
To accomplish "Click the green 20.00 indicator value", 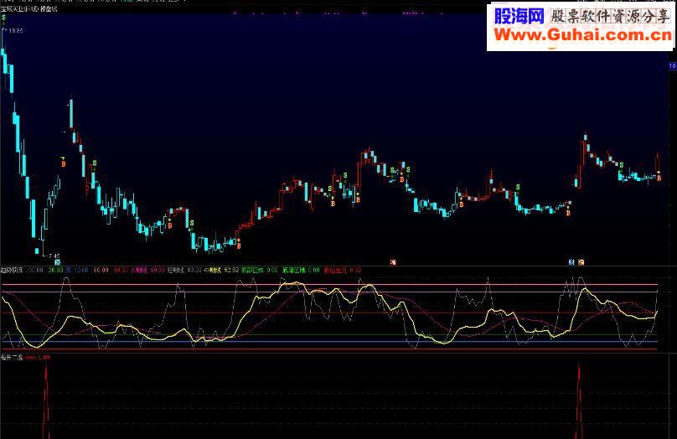I will 55,271.
